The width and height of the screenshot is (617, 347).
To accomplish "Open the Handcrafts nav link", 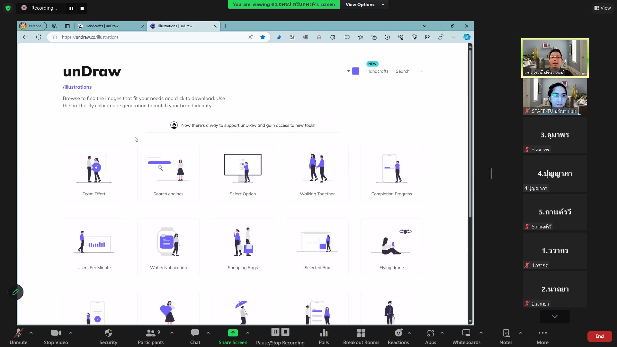I will 377,71.
